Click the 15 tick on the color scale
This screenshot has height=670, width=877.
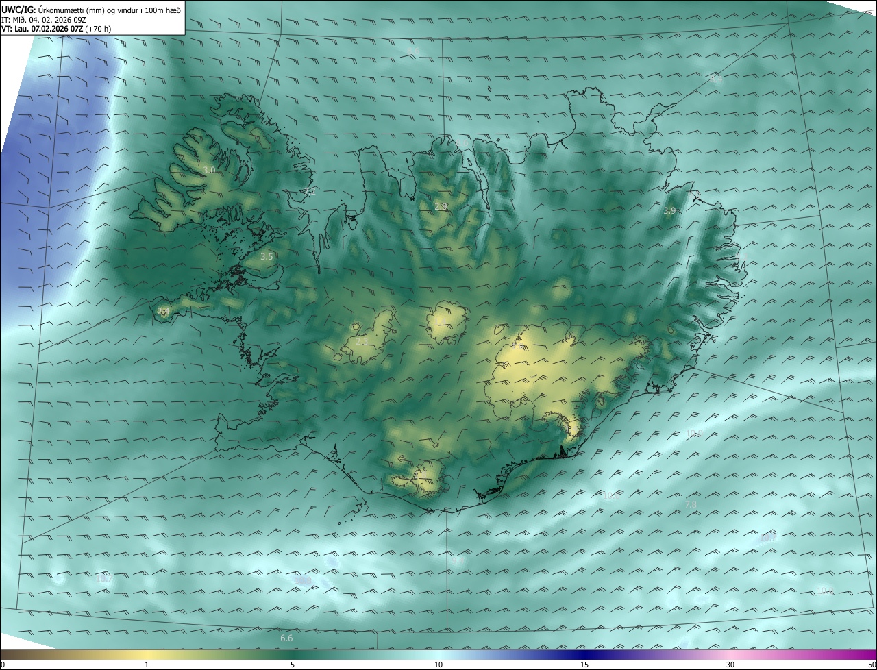pos(584,665)
